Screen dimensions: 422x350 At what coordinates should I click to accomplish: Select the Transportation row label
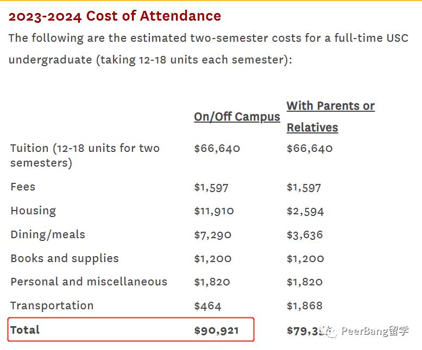(x=52, y=306)
